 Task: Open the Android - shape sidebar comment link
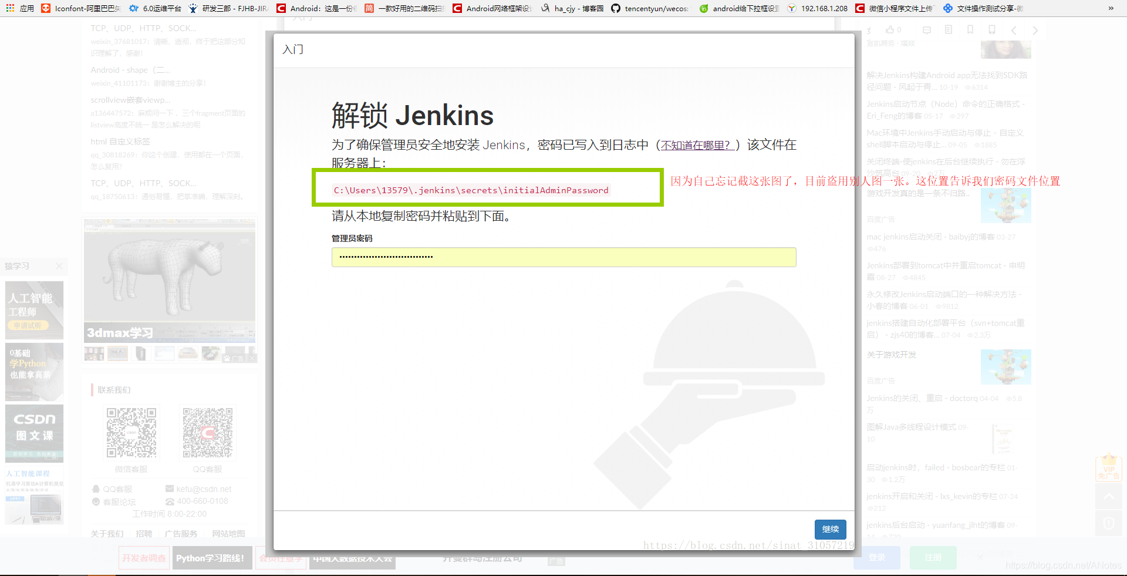pyautogui.click(x=130, y=70)
